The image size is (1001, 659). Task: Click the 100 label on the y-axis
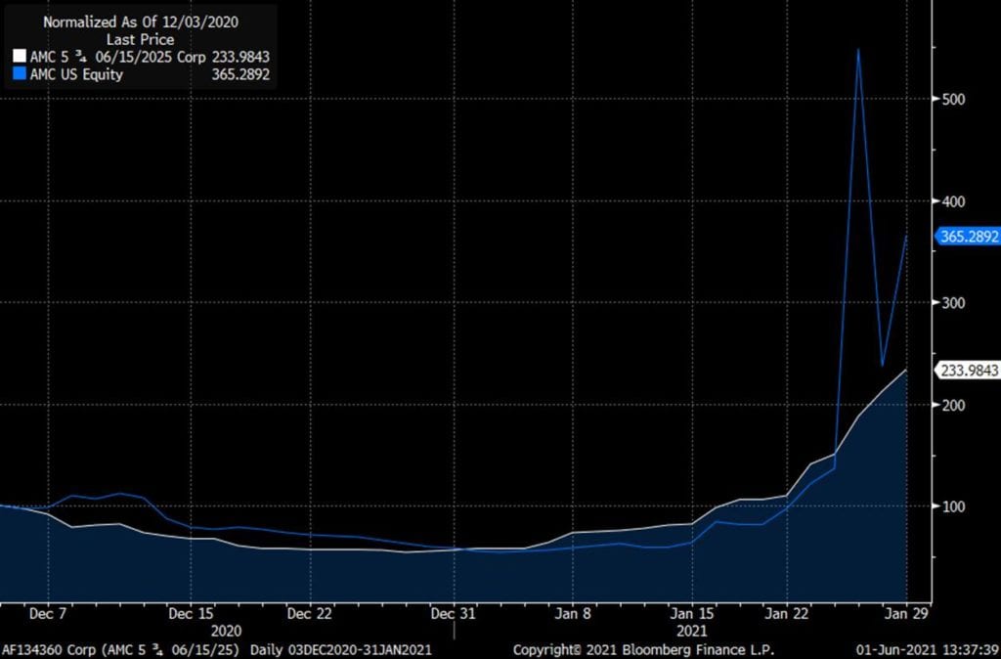coord(952,506)
